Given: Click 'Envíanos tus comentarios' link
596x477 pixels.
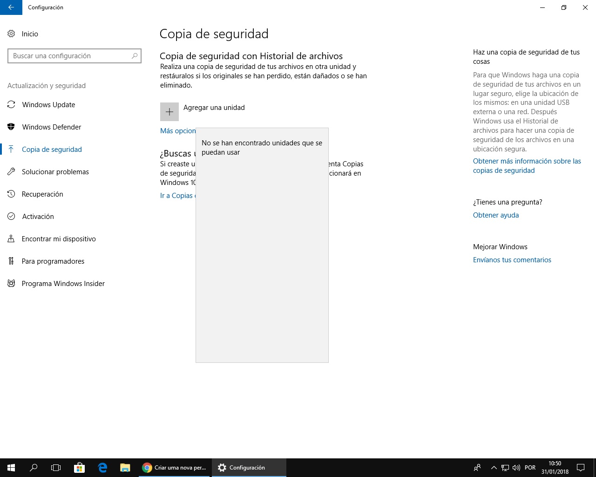Looking at the screenshot, I should click(512, 260).
